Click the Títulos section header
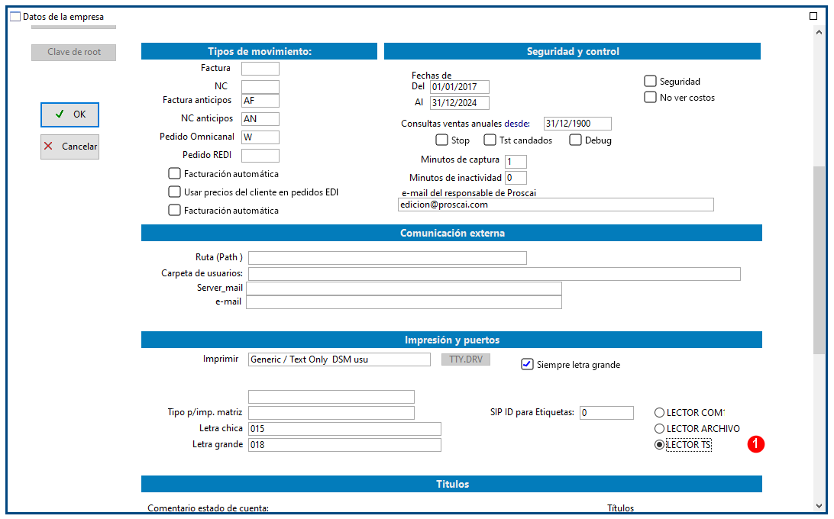Viewport: 834px width, 519px height. (x=451, y=484)
